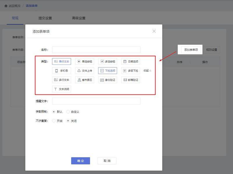Click the 添加表单 breadcrumb
233x174 pixels.
pyautogui.click(x=32, y=6)
